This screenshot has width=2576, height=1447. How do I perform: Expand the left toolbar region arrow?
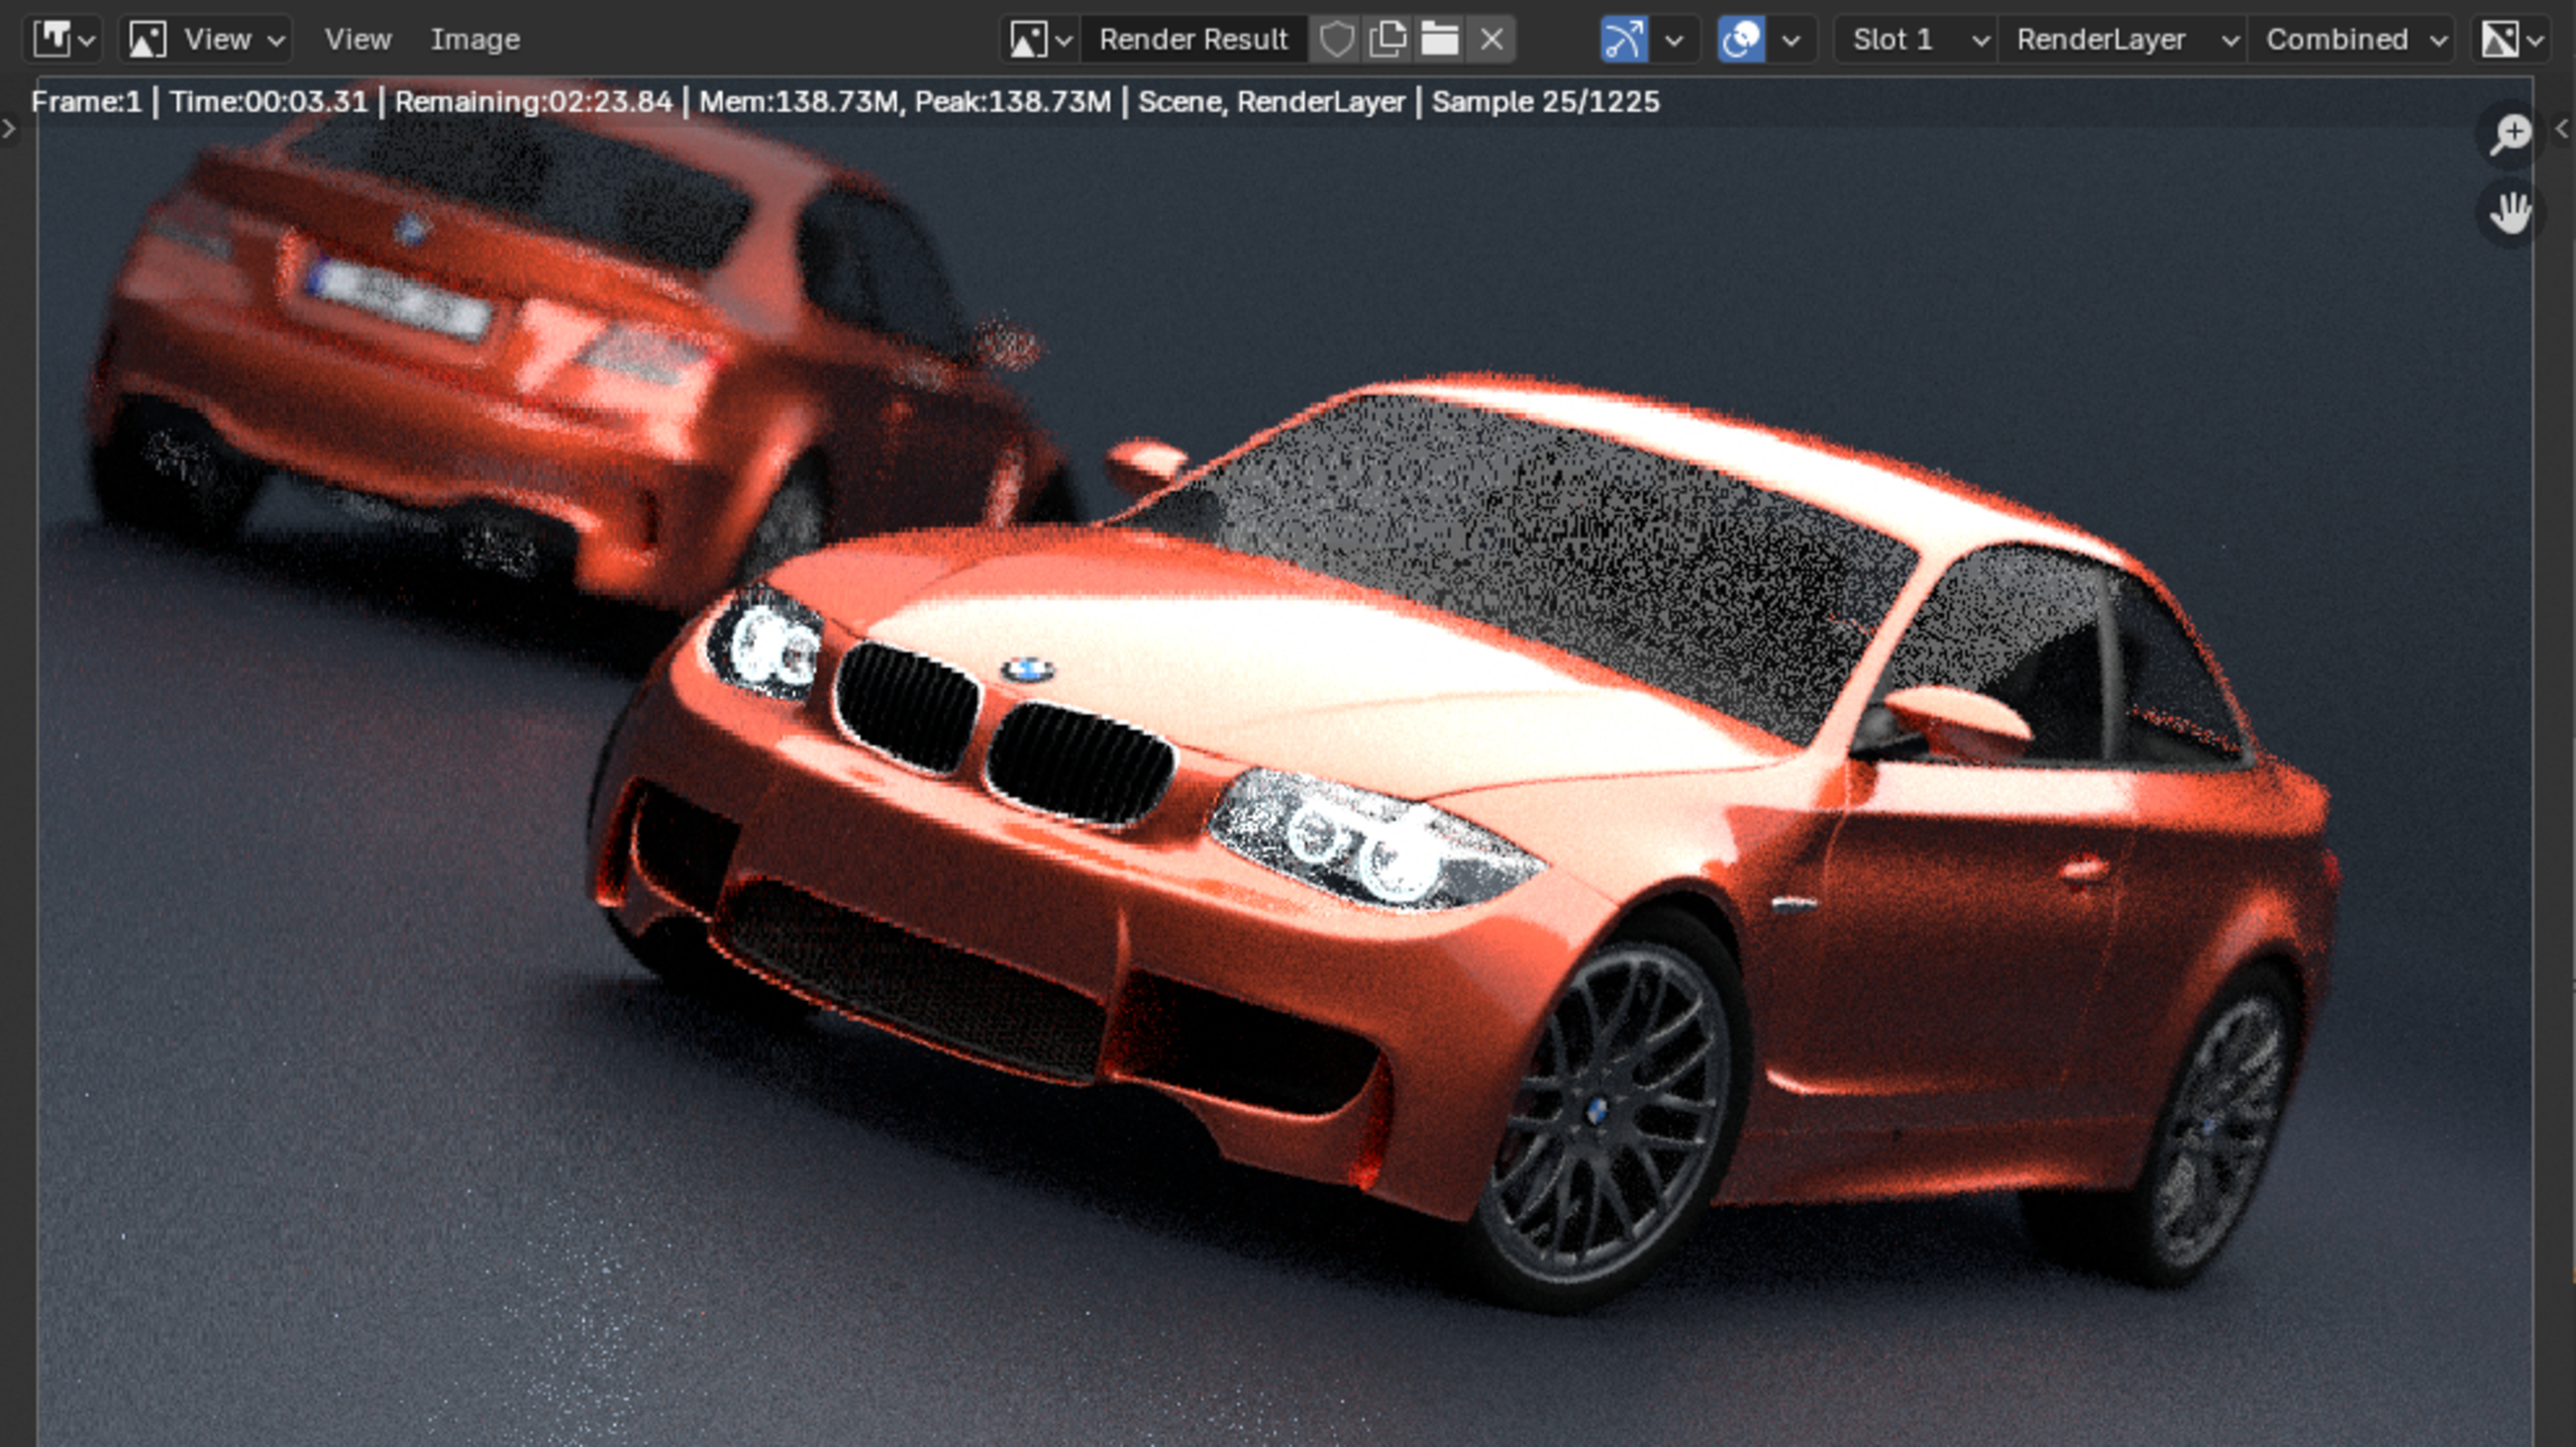pyautogui.click(x=9, y=128)
